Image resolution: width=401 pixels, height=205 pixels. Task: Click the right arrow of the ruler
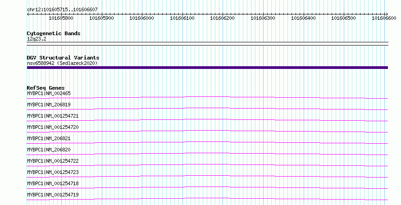[387, 14]
